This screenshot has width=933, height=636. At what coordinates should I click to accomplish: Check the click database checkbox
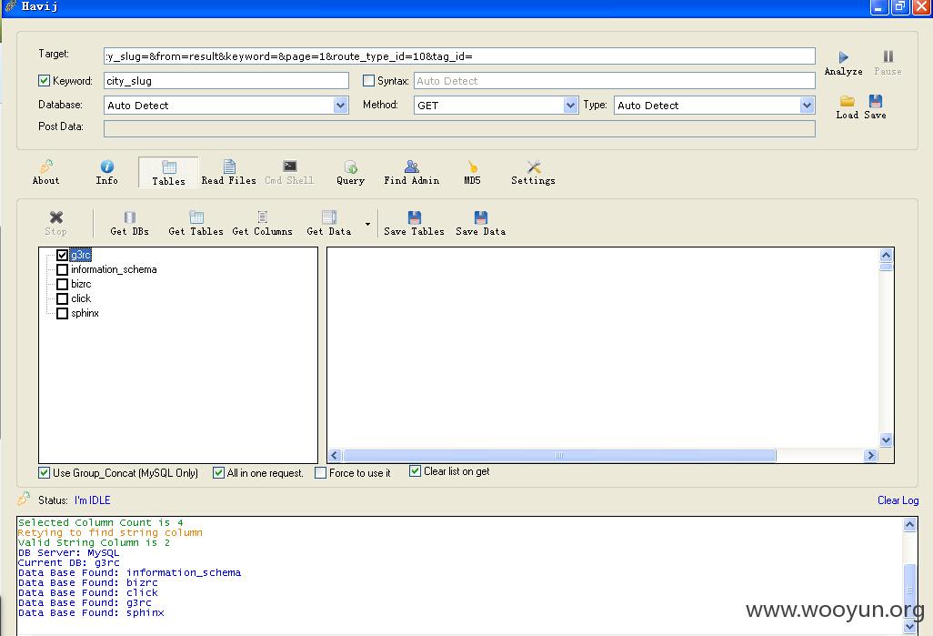click(62, 299)
